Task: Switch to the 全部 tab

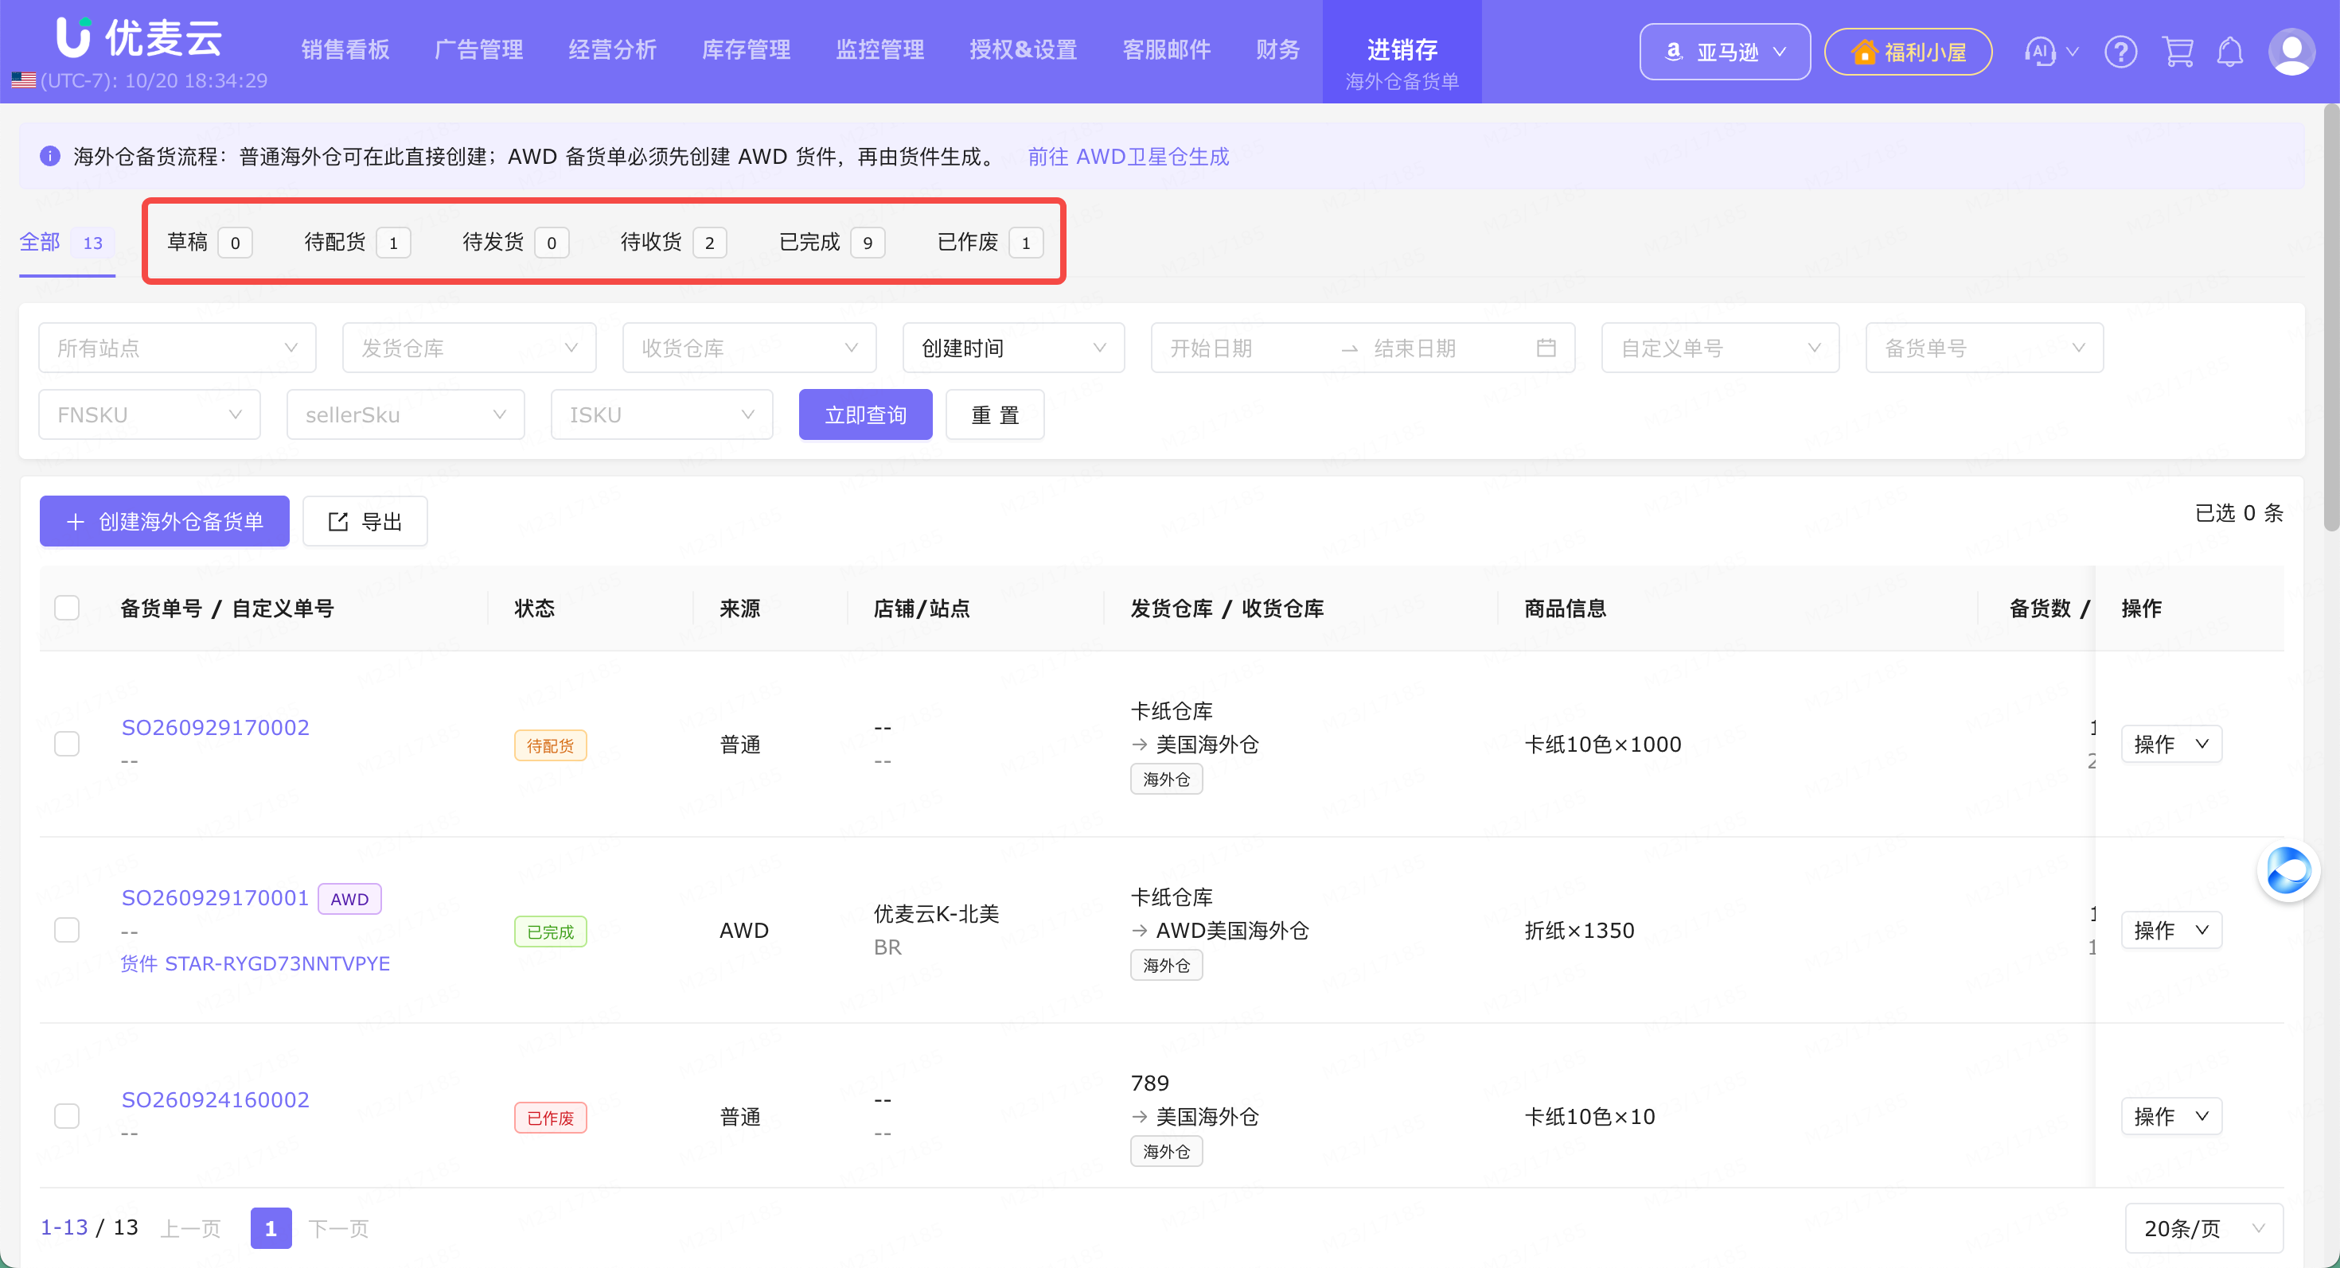Action: click(x=67, y=243)
